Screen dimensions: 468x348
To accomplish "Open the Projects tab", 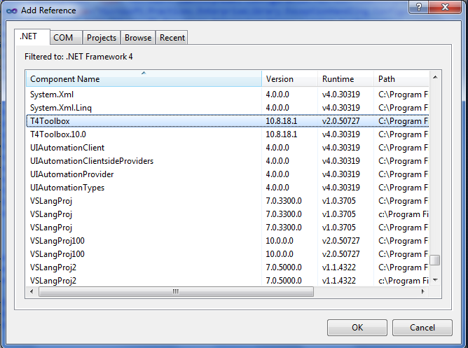I will tap(102, 38).
